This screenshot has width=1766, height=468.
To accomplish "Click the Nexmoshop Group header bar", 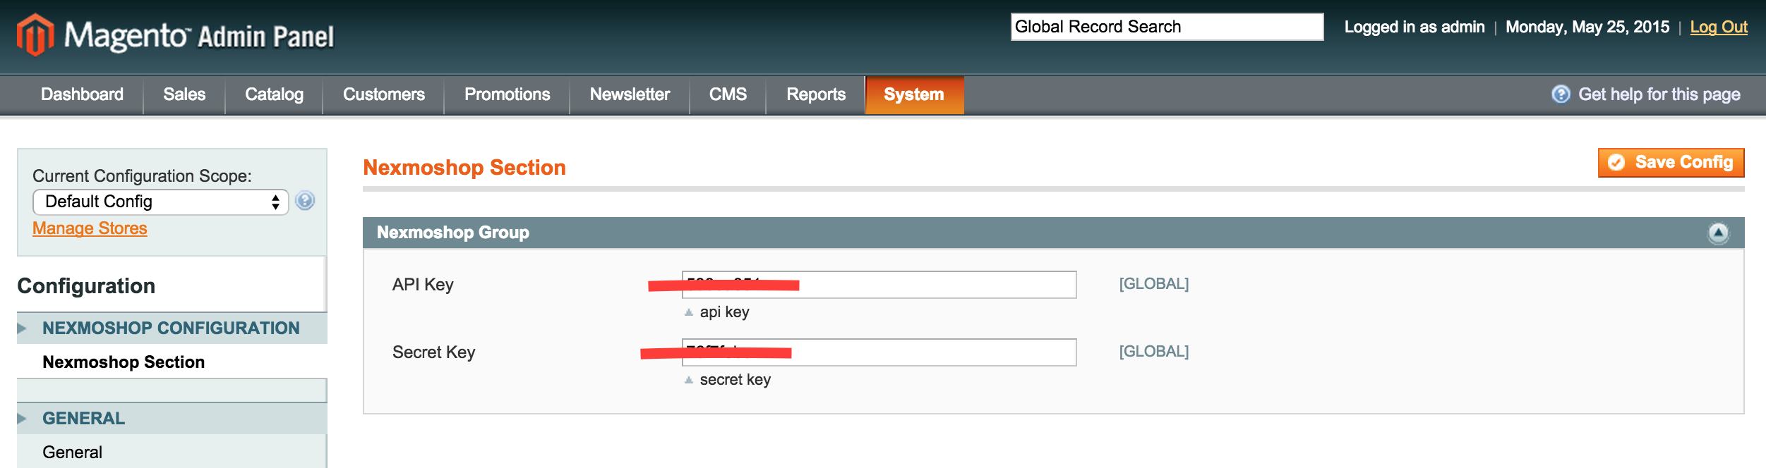I will [1053, 233].
